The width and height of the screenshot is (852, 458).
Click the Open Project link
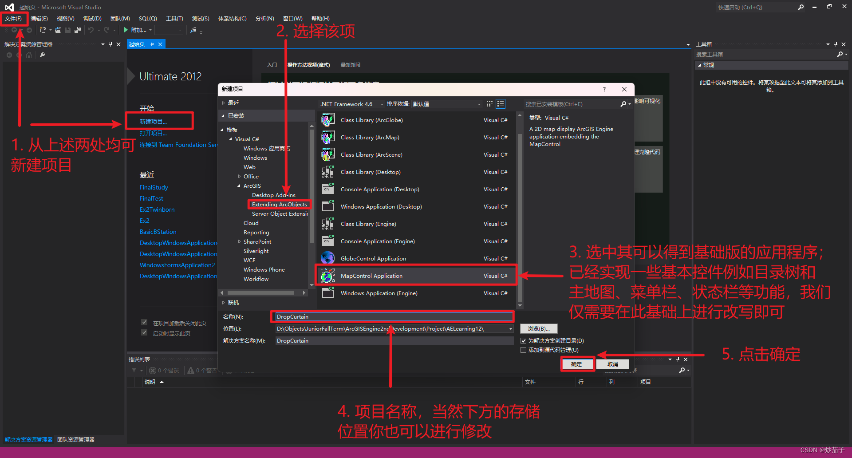point(153,133)
